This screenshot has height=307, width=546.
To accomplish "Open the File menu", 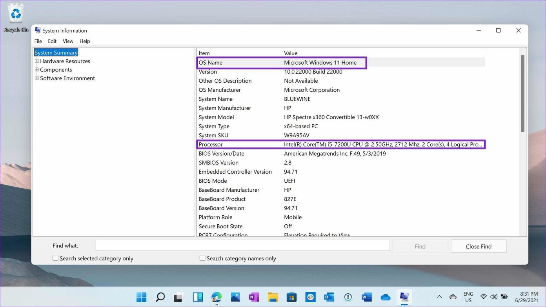I will pos(38,41).
